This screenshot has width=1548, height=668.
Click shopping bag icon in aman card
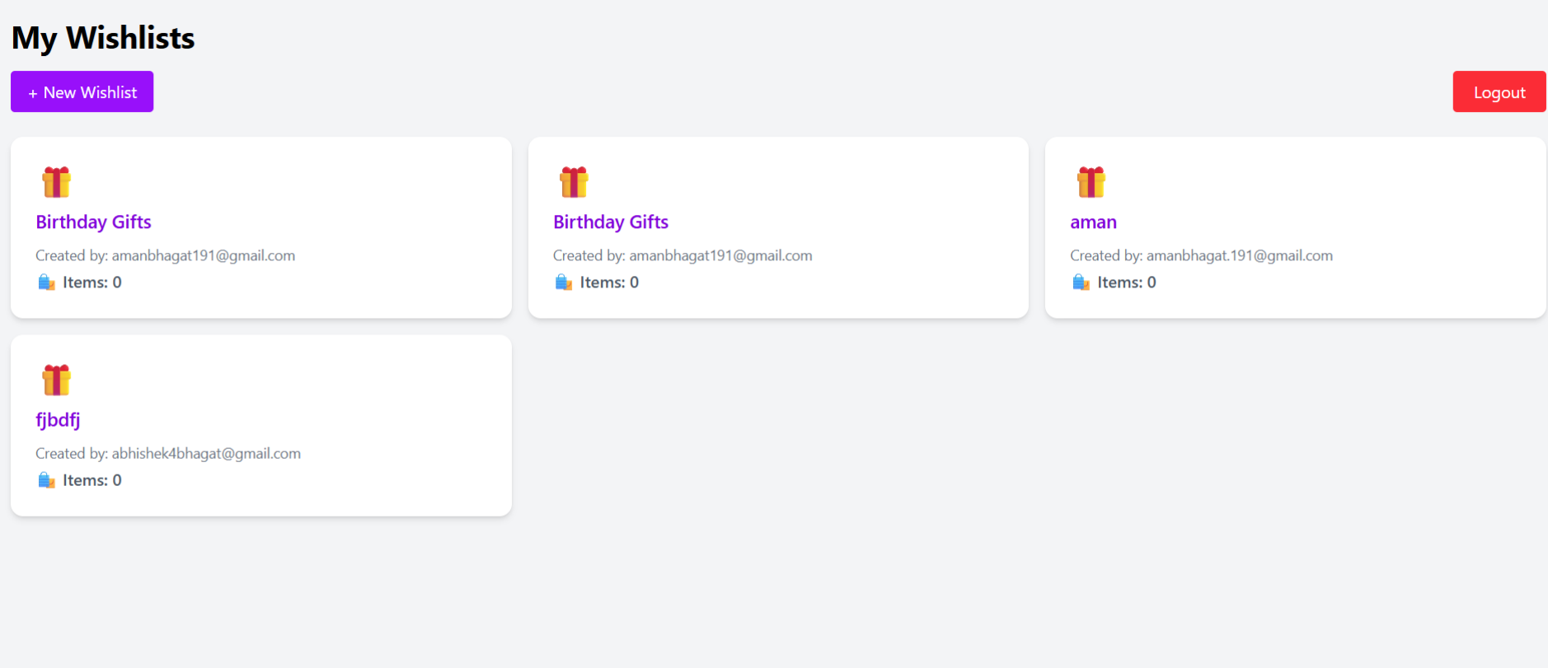1081,283
